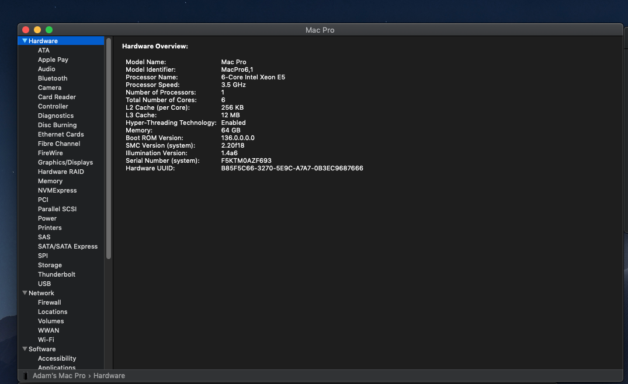Open the Apple Pay section
The height and width of the screenshot is (384, 628).
click(53, 60)
